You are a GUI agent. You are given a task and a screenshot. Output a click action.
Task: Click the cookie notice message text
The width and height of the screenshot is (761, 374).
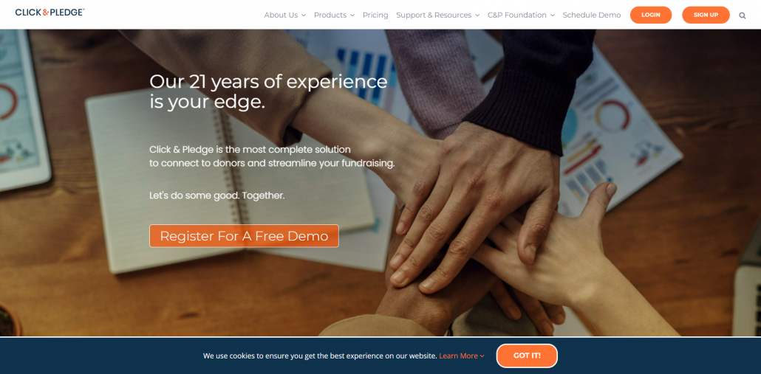pos(320,356)
